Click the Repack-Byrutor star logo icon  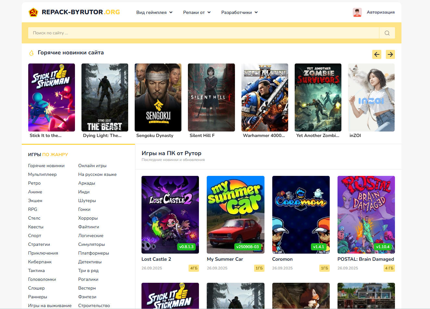pos(33,12)
